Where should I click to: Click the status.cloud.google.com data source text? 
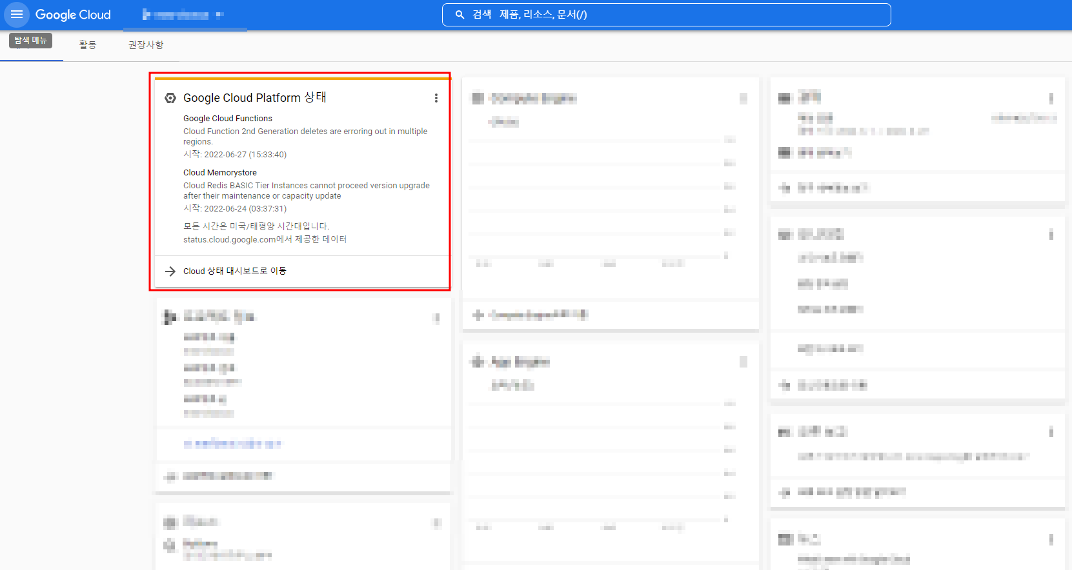pyautogui.click(x=265, y=239)
